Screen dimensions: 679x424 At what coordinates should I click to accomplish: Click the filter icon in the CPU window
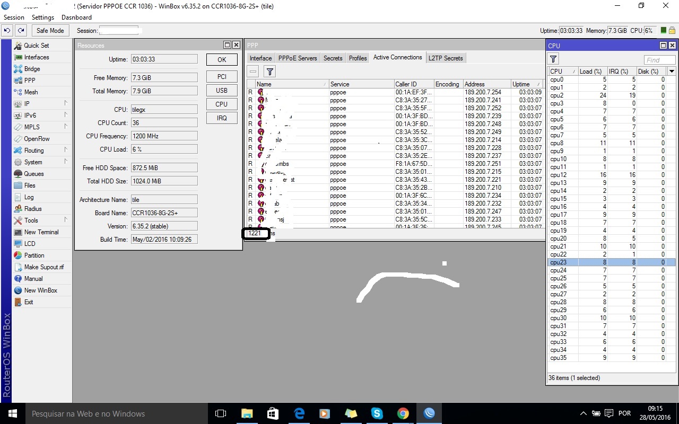pyautogui.click(x=553, y=59)
